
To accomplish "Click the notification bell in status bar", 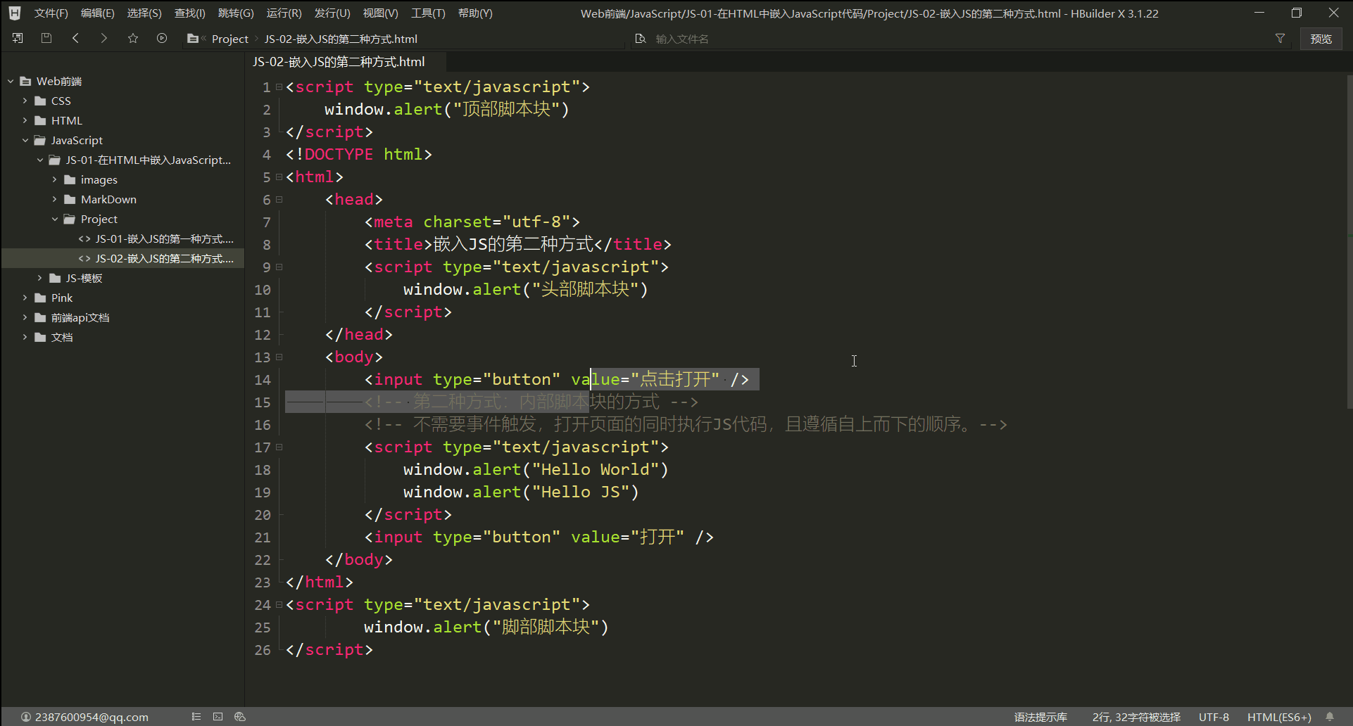I will (x=1330, y=717).
